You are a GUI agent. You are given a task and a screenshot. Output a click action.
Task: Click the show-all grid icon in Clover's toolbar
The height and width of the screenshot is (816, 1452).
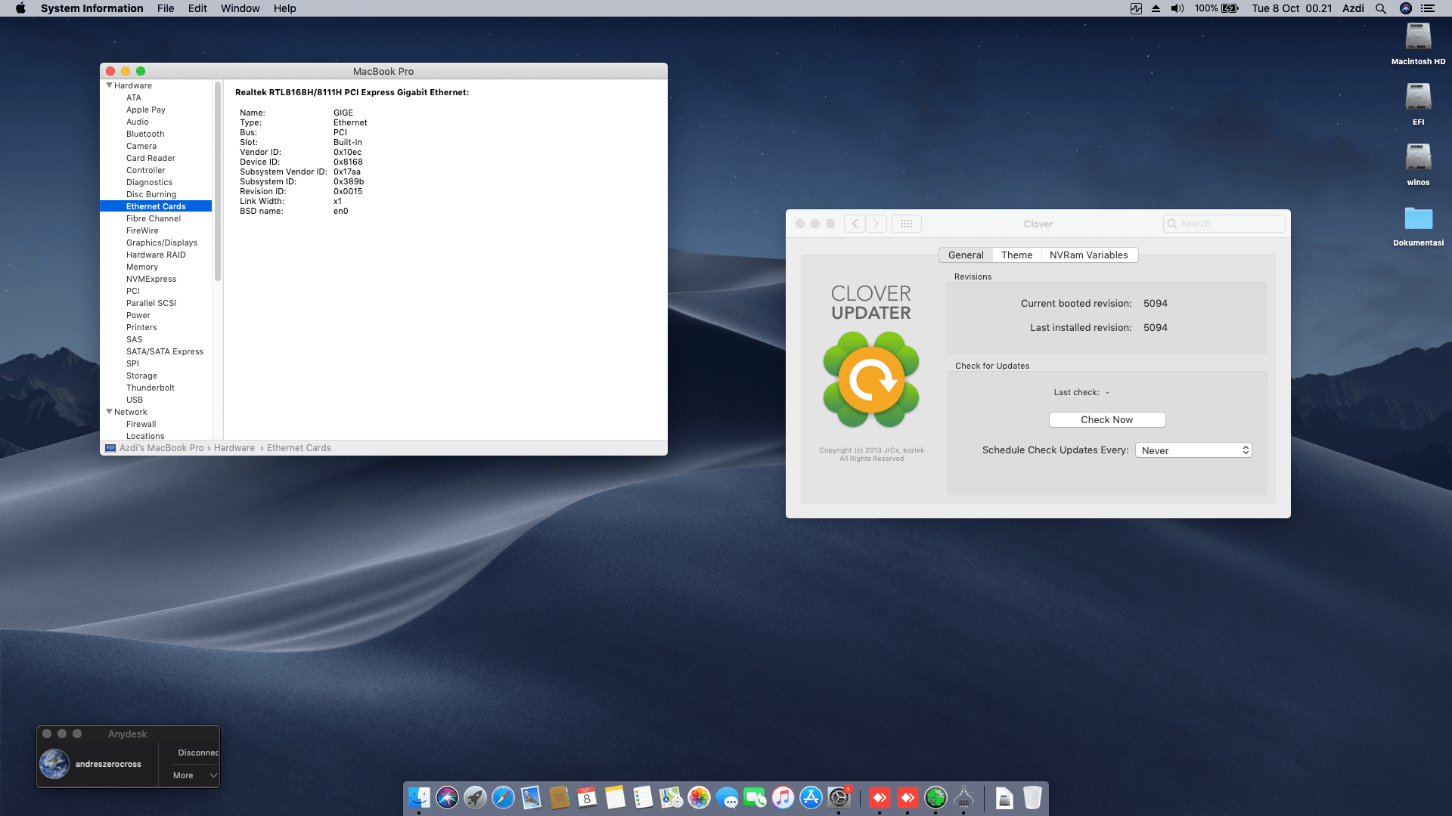906,224
